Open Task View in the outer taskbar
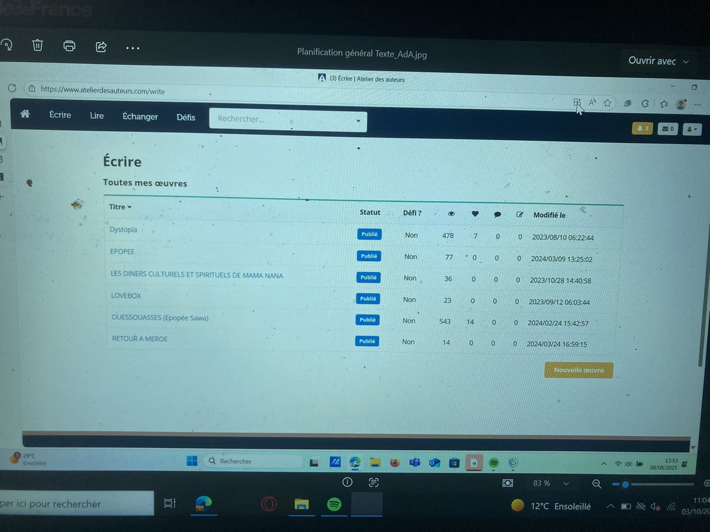This screenshot has height=532, width=710. pos(170,504)
